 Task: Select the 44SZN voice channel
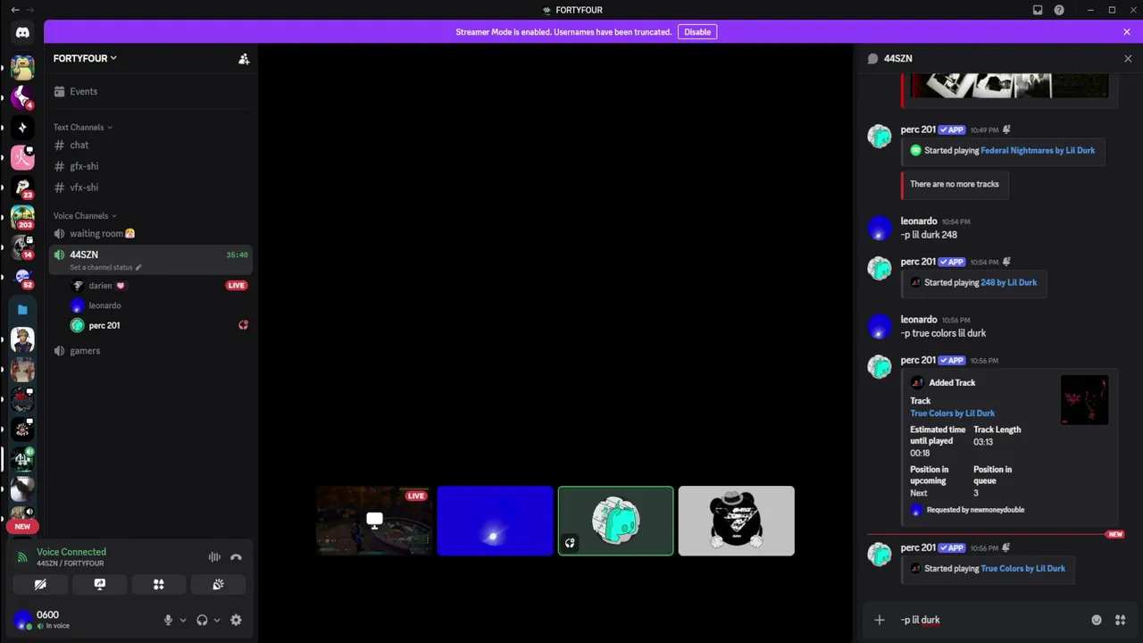(x=150, y=260)
